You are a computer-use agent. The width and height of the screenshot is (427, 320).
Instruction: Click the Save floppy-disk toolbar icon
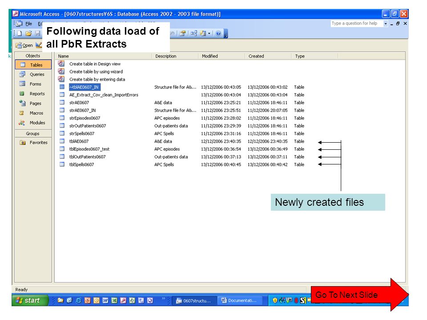37,33
